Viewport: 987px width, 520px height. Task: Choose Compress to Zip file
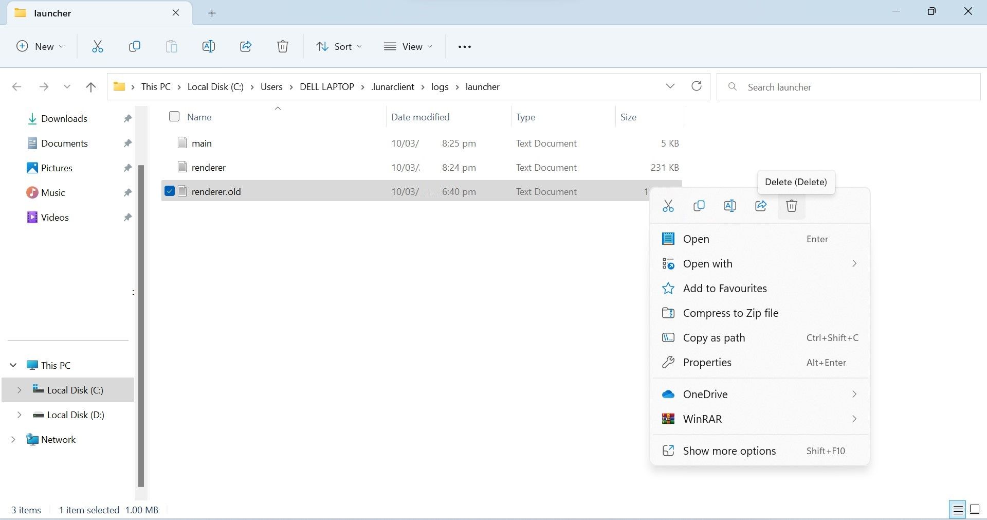[x=730, y=313]
